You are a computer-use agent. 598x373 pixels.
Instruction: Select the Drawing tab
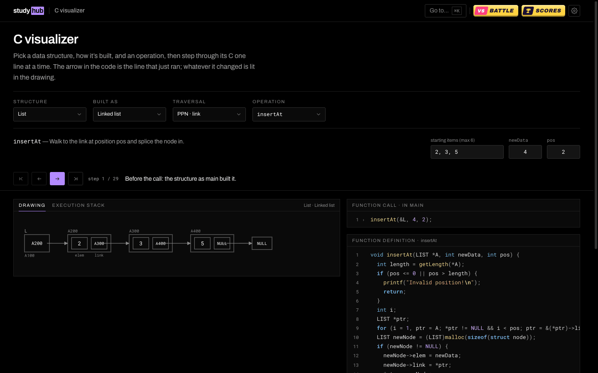point(32,205)
